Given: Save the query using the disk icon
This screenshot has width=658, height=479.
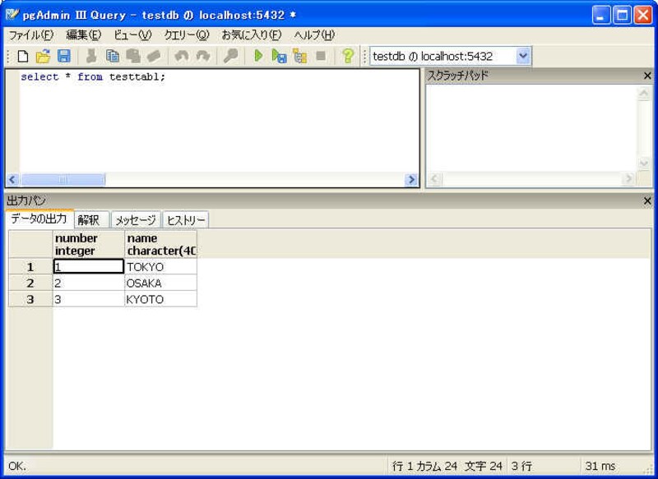Looking at the screenshot, I should pyautogui.click(x=64, y=57).
